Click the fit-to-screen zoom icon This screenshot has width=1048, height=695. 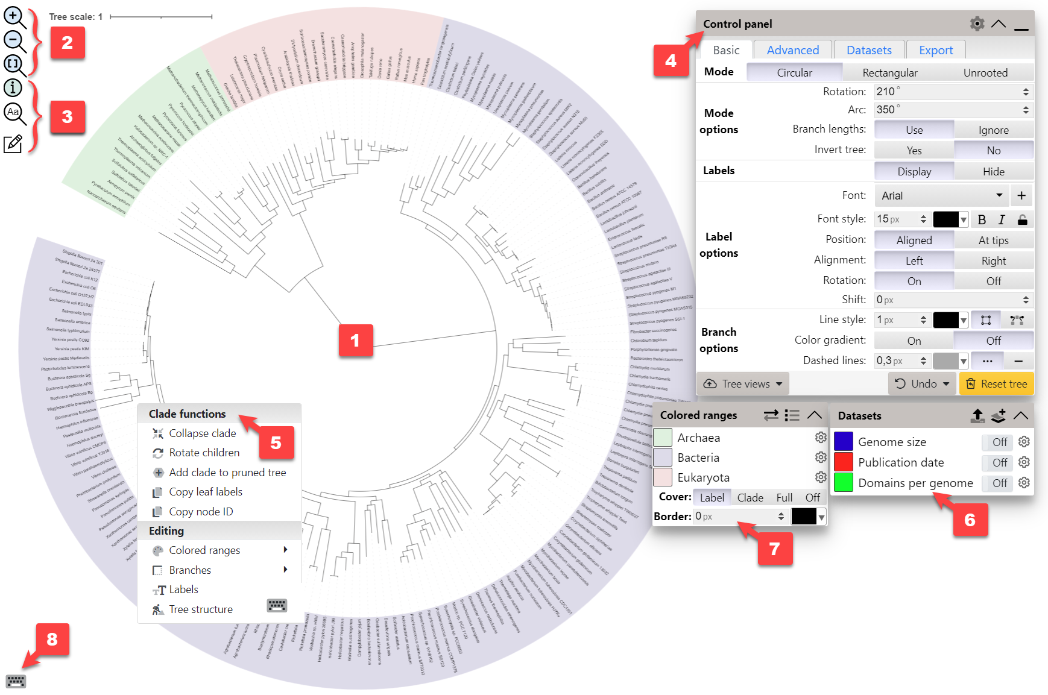(x=14, y=65)
